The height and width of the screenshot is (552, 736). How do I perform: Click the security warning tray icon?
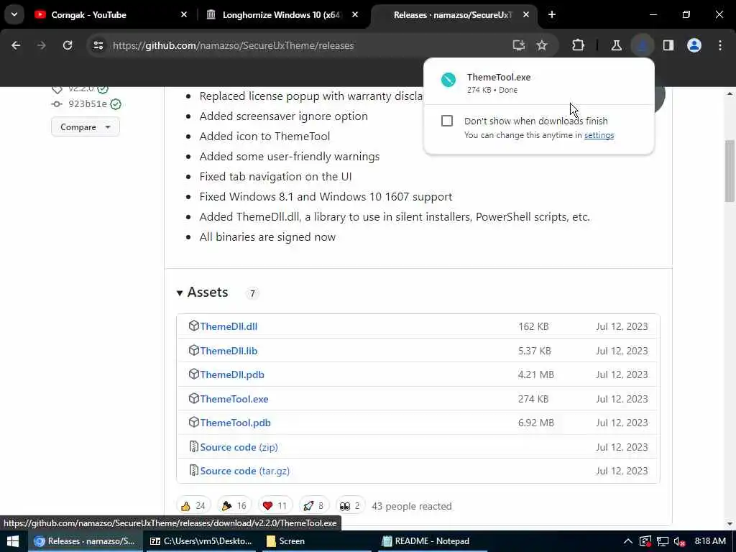pyautogui.click(x=645, y=541)
